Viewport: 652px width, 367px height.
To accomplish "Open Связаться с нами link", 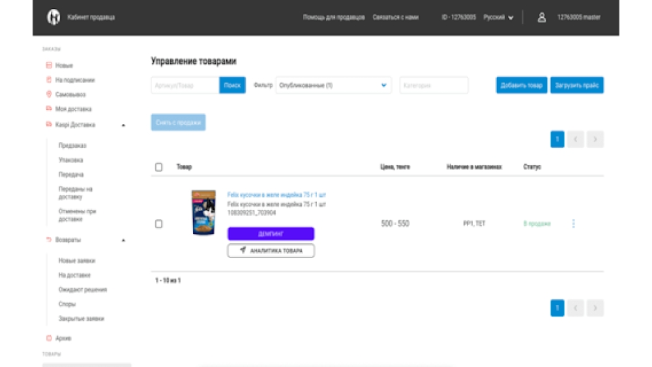I will [396, 17].
